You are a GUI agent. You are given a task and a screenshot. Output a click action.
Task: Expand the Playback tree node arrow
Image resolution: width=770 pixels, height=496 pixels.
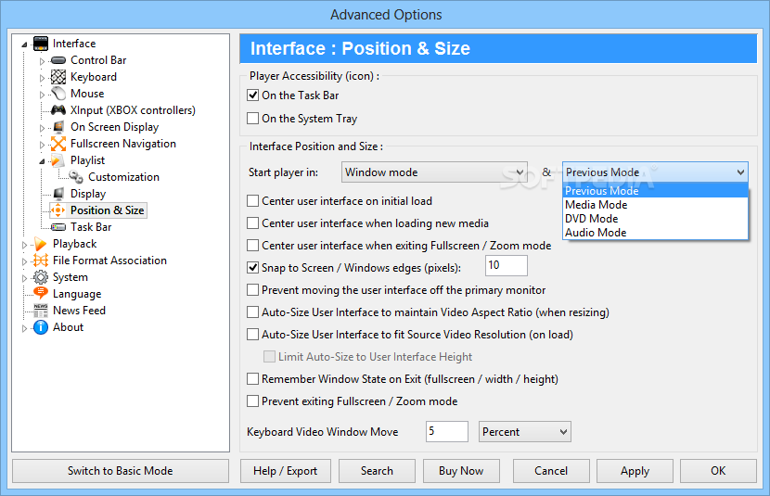(26, 245)
